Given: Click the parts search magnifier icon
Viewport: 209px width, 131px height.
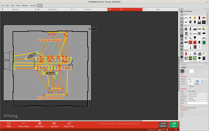Looking at the screenshot, I should 182,11.
